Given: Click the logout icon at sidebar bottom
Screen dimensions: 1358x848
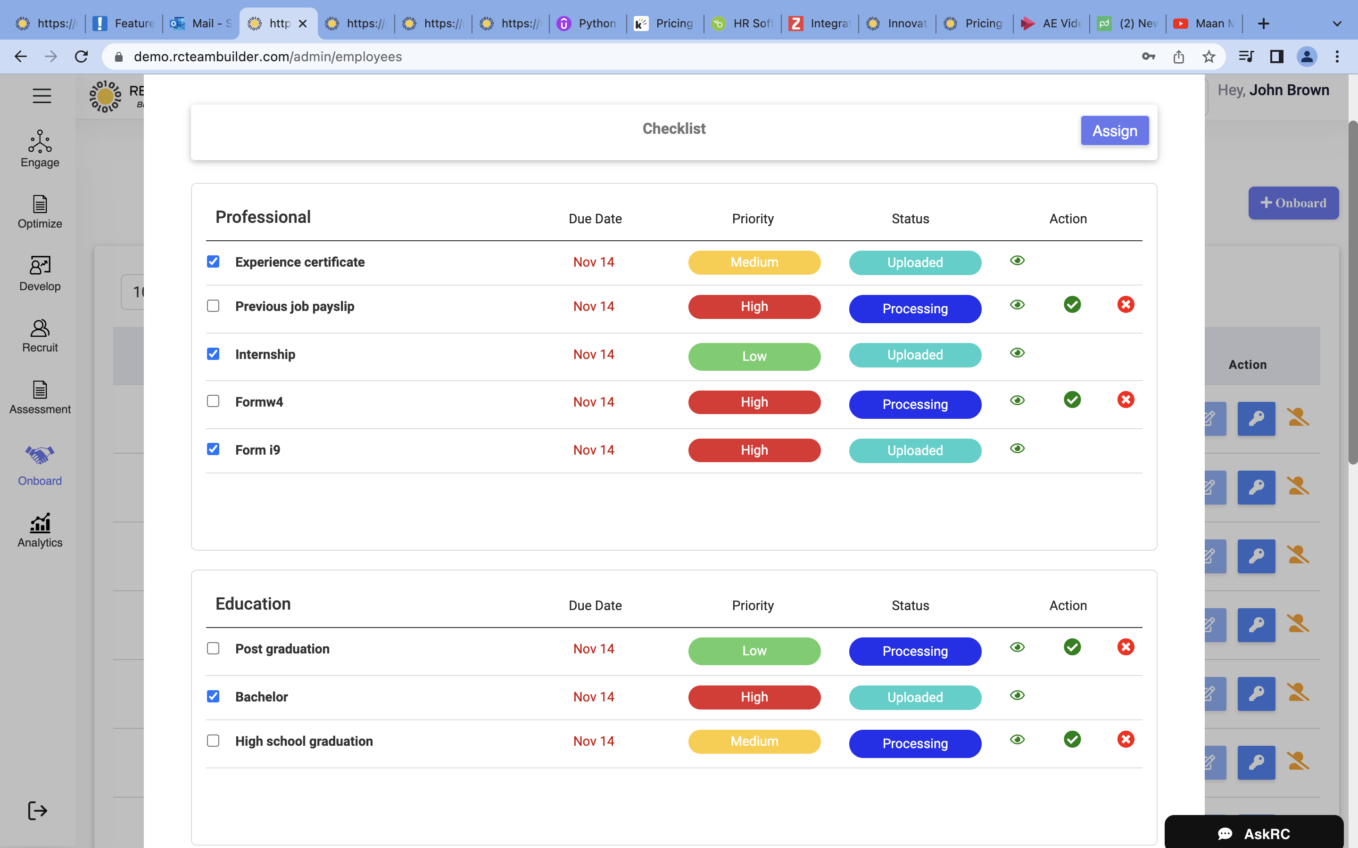Looking at the screenshot, I should click(x=38, y=810).
